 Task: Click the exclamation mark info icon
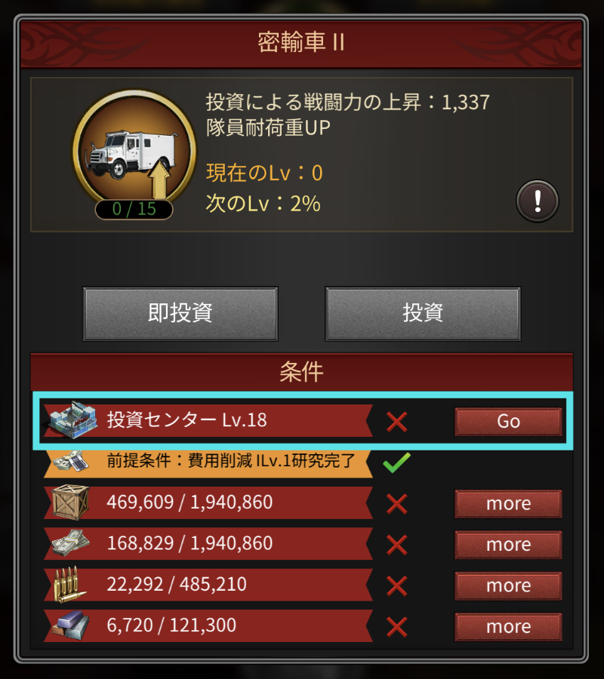538,201
